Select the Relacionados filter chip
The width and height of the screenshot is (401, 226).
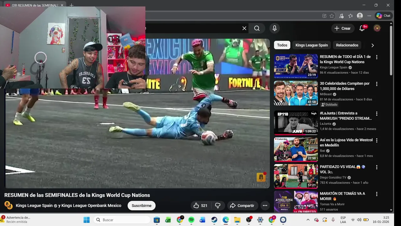[347, 45]
